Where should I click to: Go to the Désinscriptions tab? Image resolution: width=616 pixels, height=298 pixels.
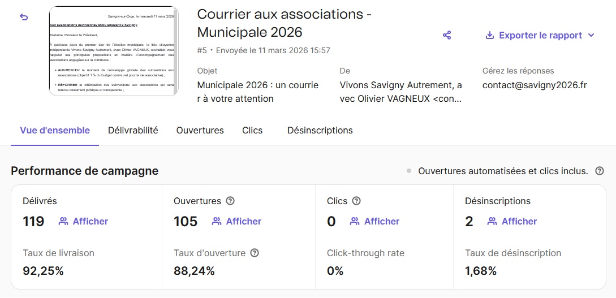(320, 130)
